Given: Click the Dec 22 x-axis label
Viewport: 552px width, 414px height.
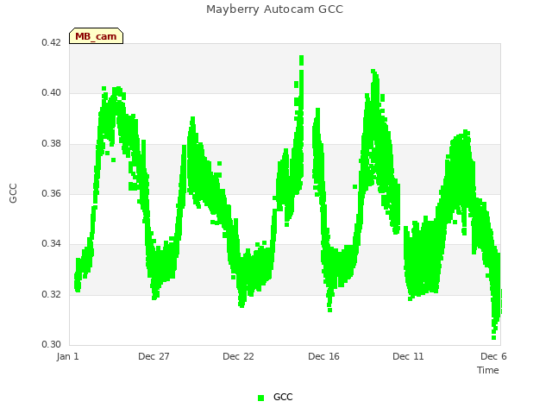Looking at the screenshot, I should [x=238, y=356].
